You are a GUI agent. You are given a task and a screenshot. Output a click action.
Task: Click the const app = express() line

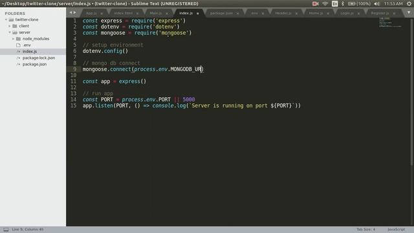point(114,82)
